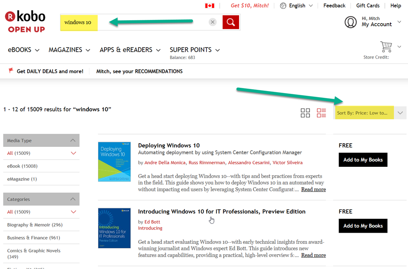Click the red search magnifier button

click(231, 22)
